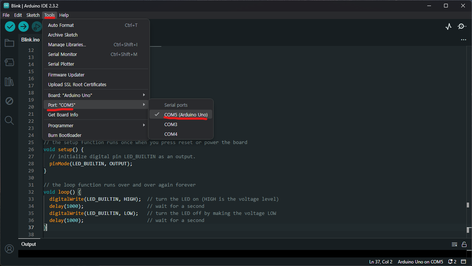Image resolution: width=472 pixels, height=266 pixels.
Task: Choose Get Board Info
Action: click(96, 115)
